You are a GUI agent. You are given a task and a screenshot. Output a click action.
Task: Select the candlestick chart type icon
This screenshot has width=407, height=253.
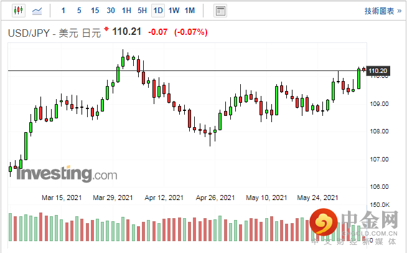(19, 11)
